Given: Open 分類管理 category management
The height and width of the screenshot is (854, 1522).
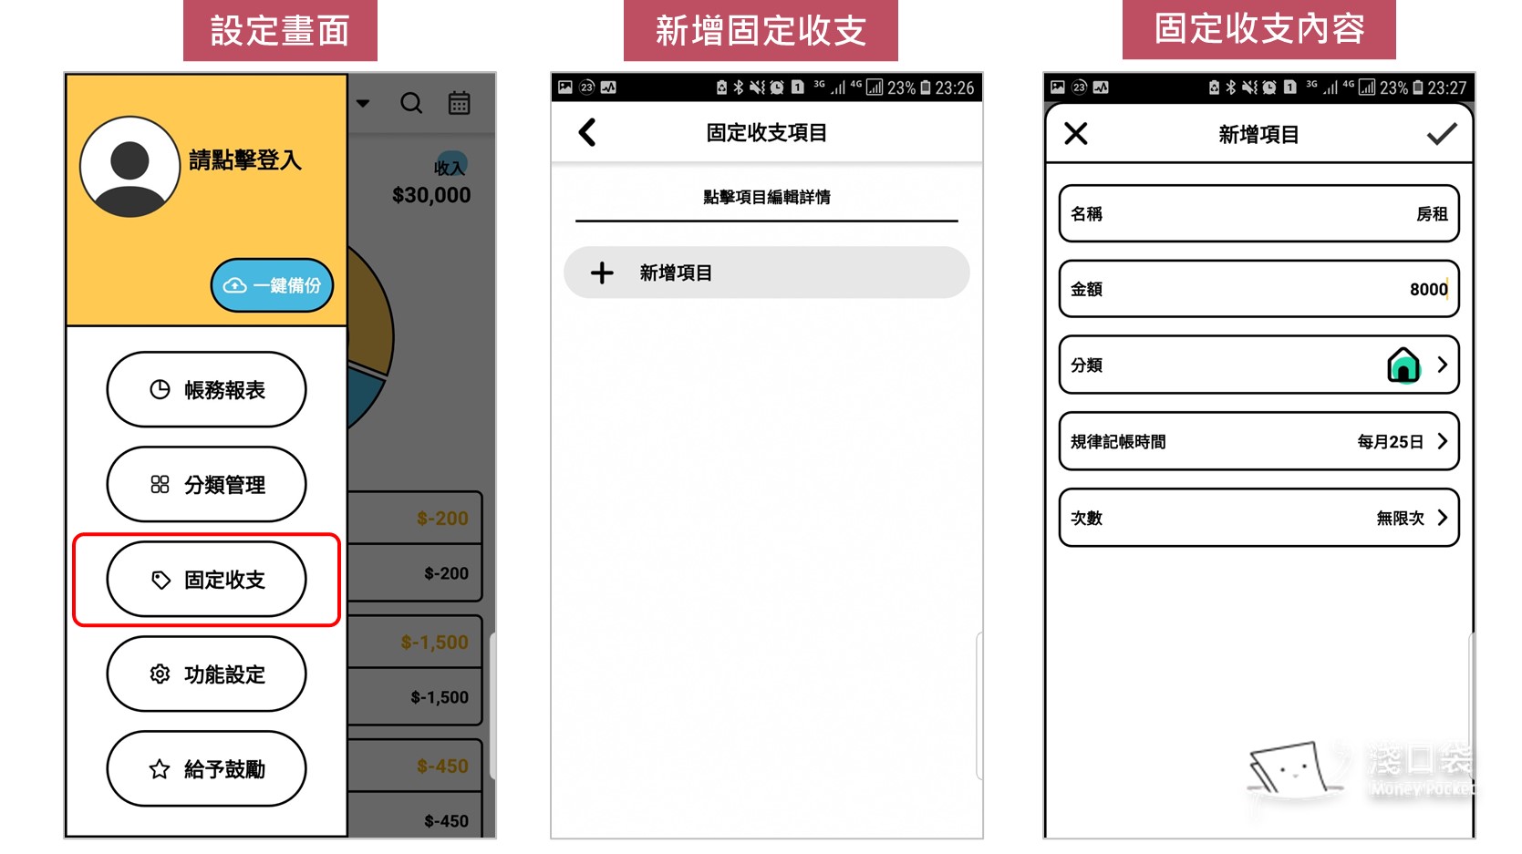Looking at the screenshot, I should coord(206,484).
